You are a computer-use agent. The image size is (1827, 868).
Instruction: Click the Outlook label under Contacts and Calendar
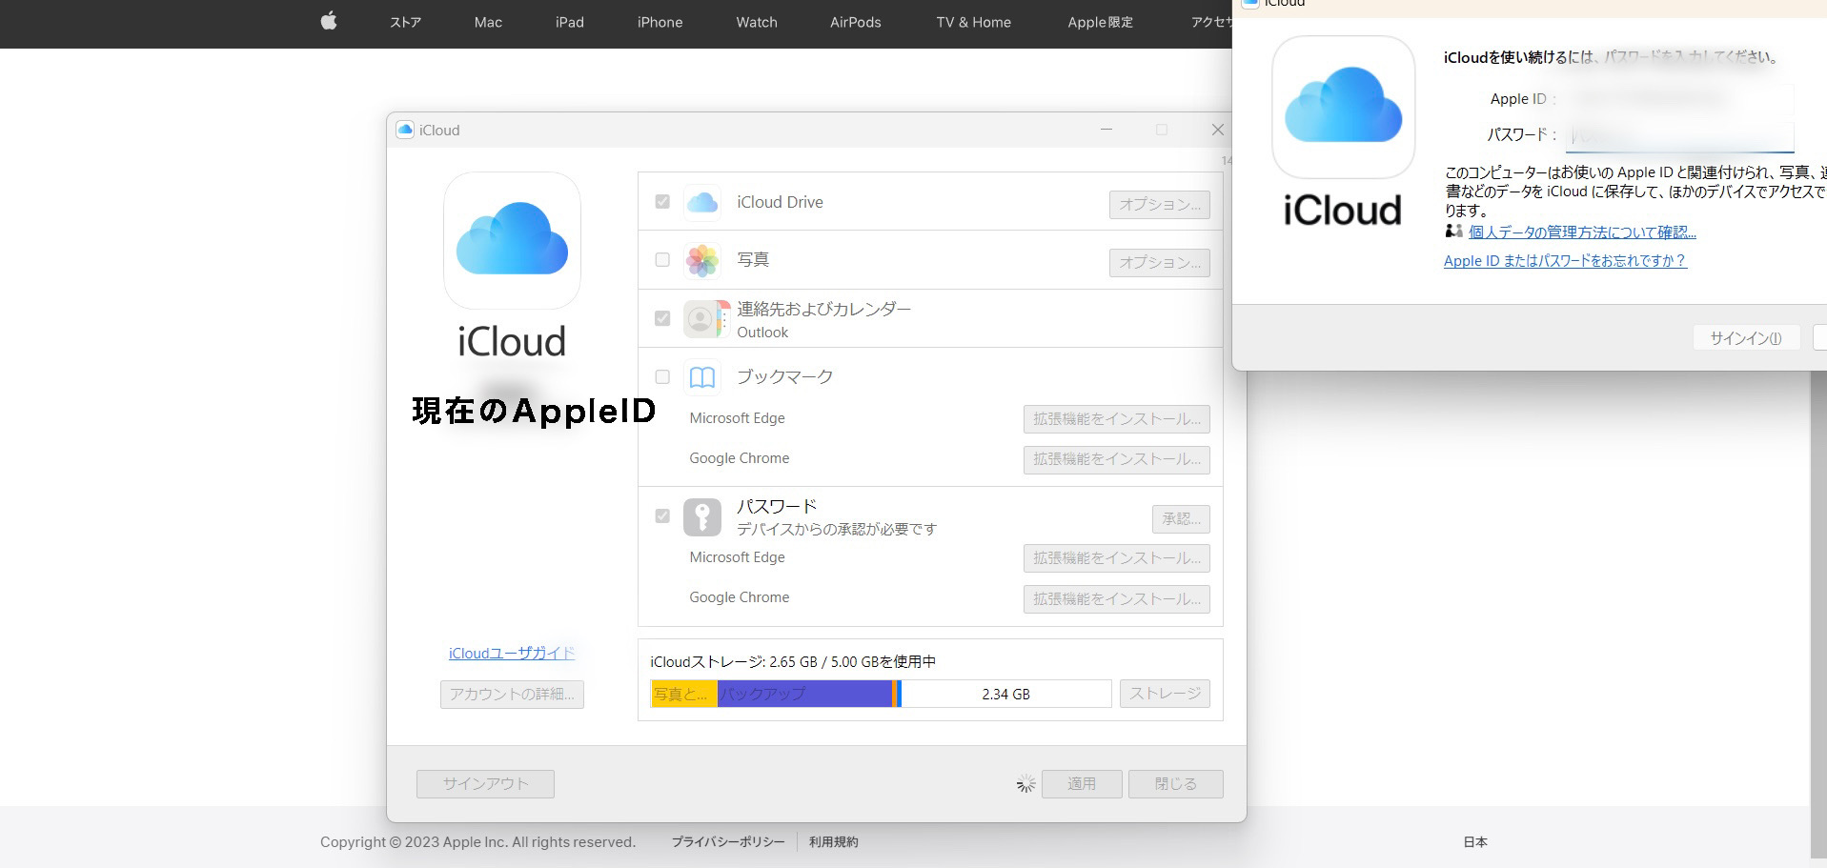point(762,333)
